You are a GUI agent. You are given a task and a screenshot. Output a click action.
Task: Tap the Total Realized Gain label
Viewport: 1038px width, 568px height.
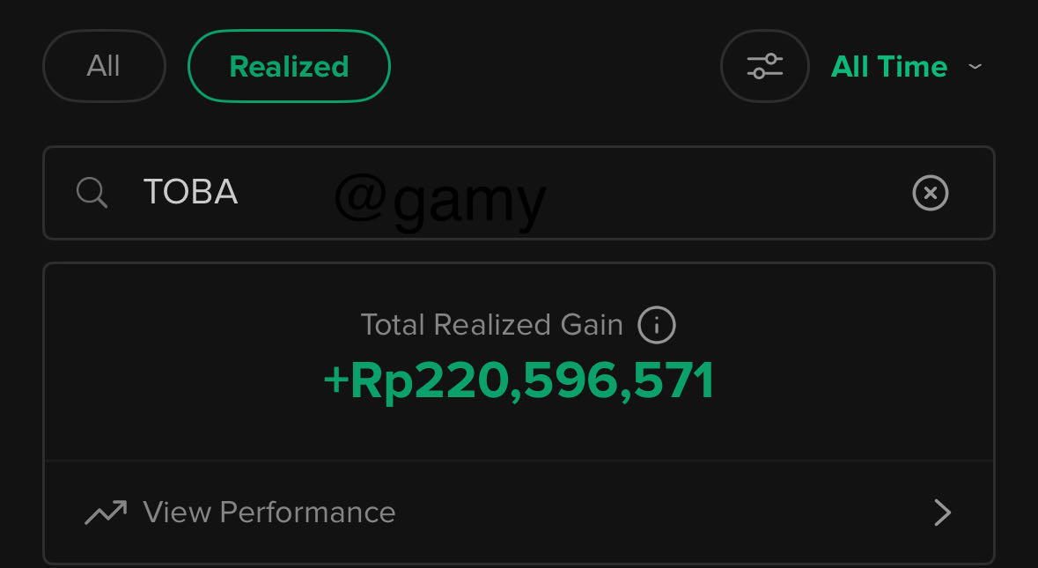491,325
